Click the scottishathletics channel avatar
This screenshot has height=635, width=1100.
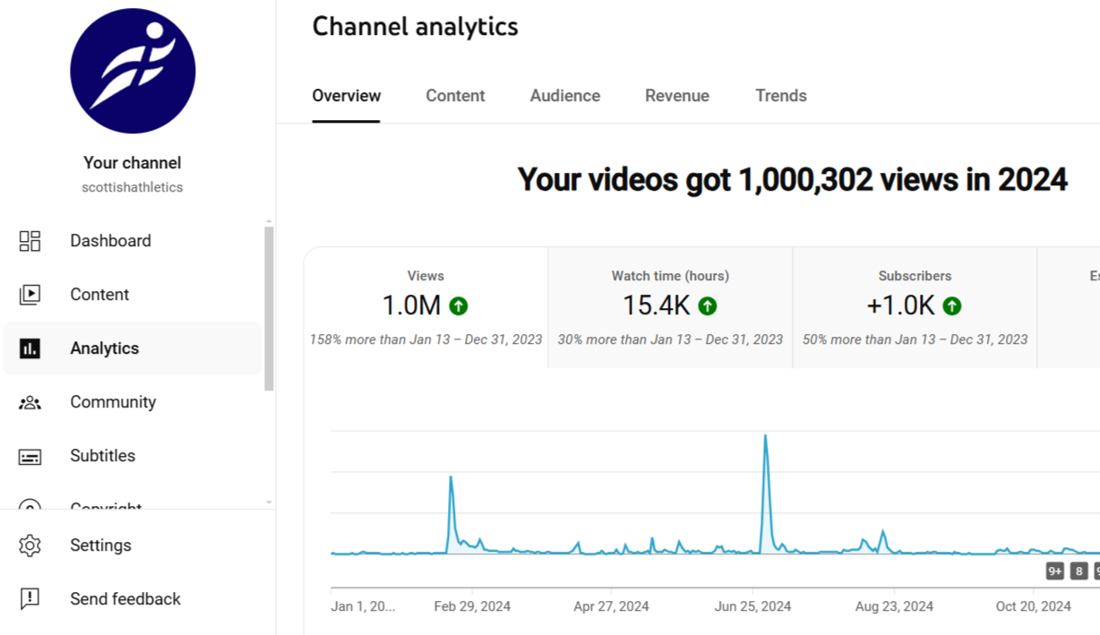(x=133, y=72)
